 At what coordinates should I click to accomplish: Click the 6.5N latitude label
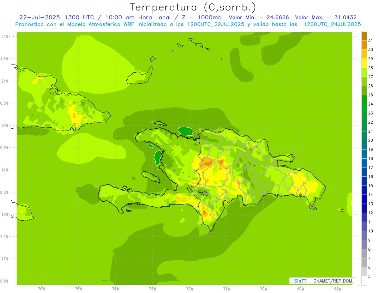click(x=5, y=281)
